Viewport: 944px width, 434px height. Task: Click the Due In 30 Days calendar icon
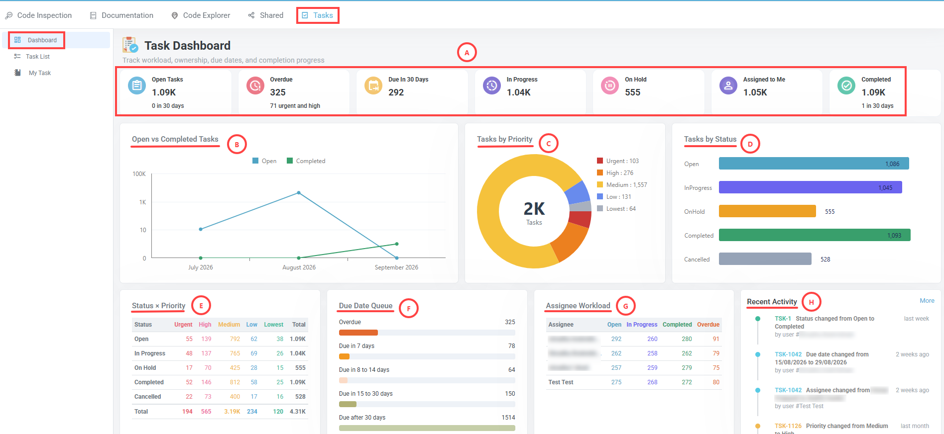coord(373,86)
